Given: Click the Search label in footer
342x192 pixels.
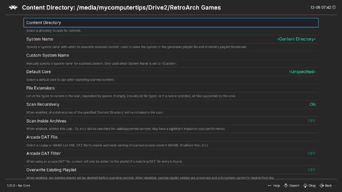Looking at the screenshot, I should pos(294,186).
